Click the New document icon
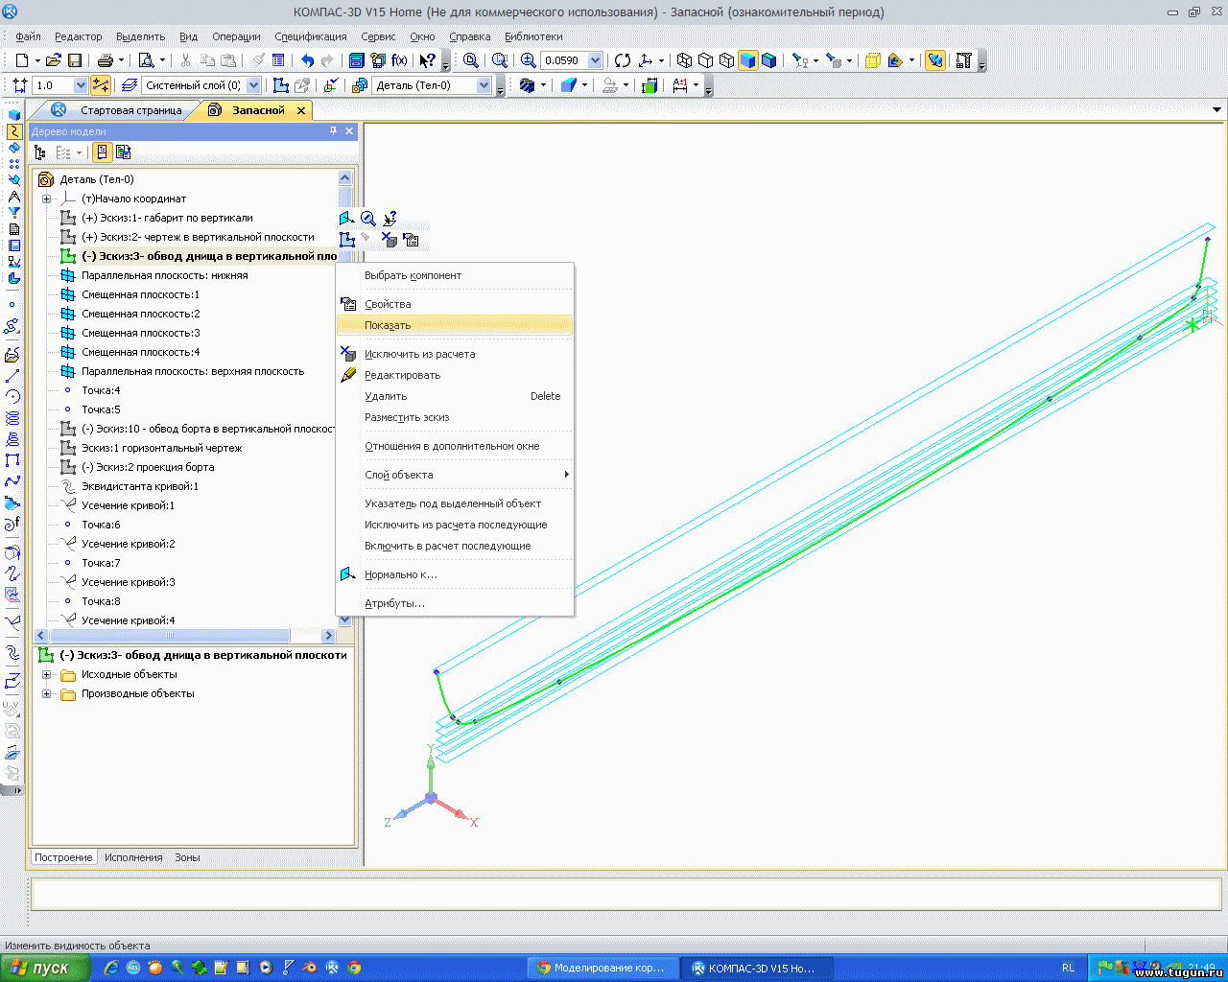 tap(21, 60)
